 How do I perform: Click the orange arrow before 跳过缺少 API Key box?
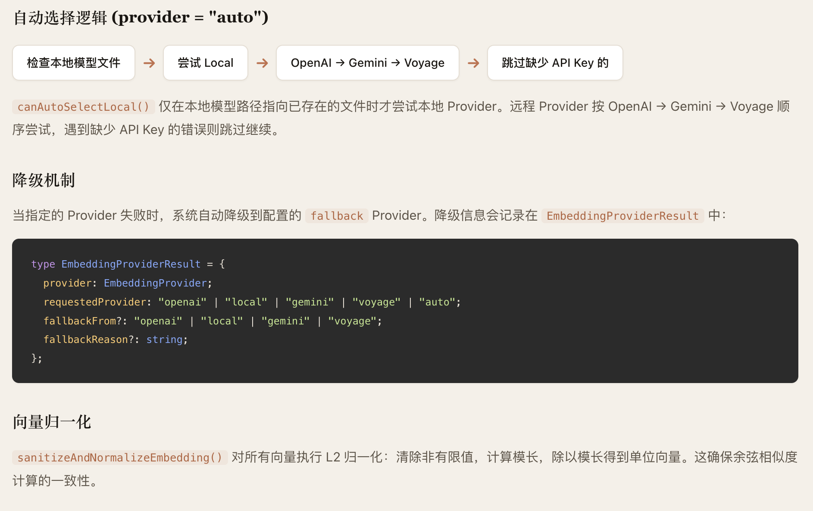pos(473,63)
